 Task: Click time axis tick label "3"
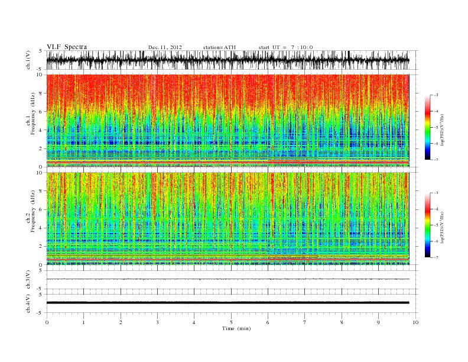(x=158, y=322)
